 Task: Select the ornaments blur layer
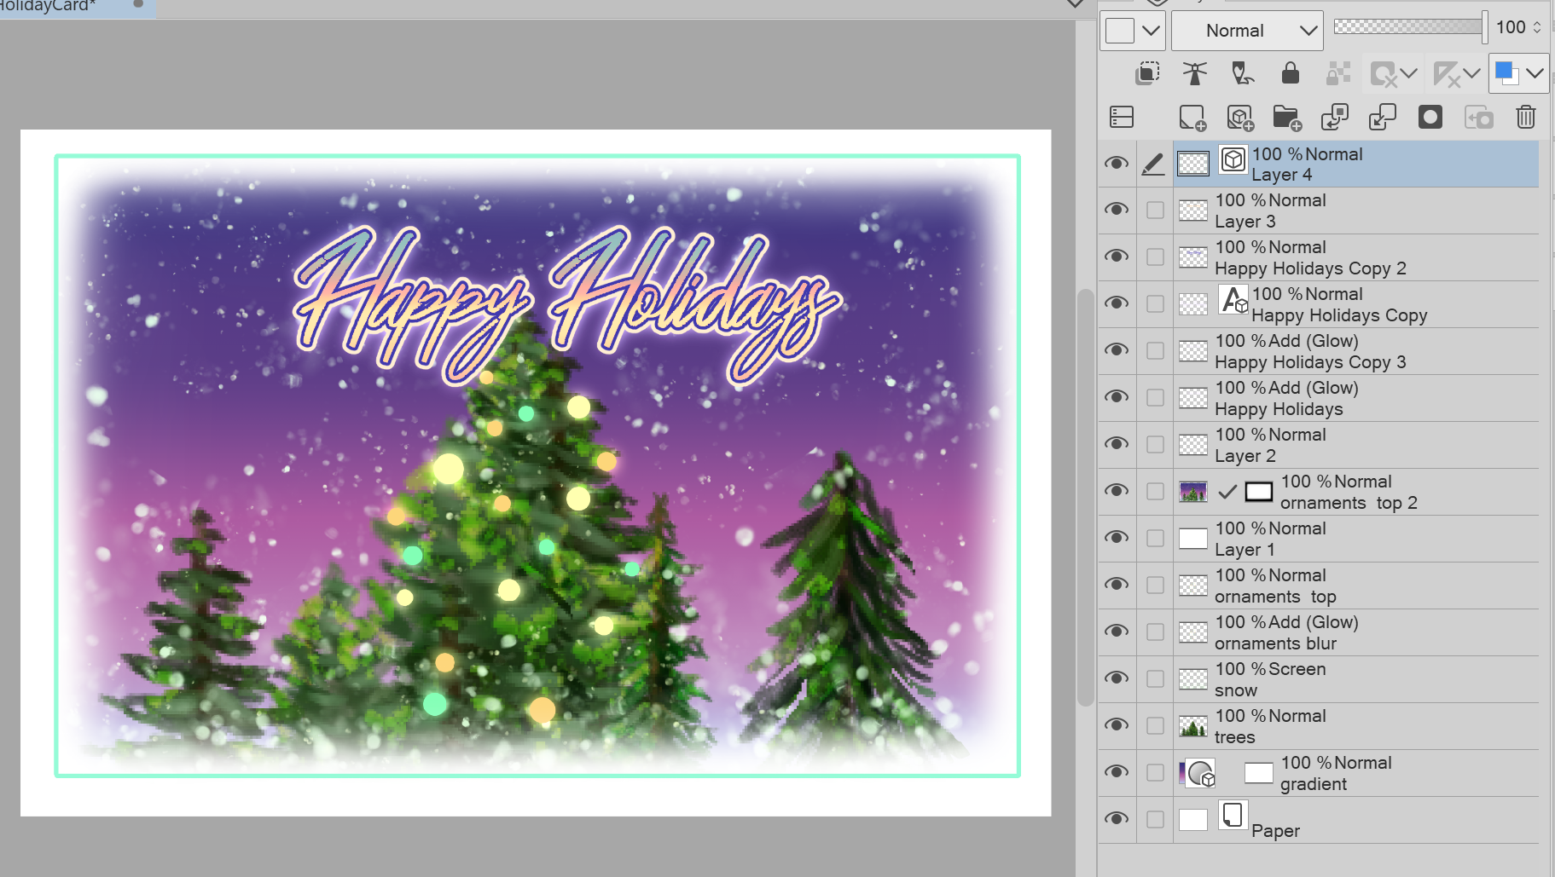coord(1356,632)
